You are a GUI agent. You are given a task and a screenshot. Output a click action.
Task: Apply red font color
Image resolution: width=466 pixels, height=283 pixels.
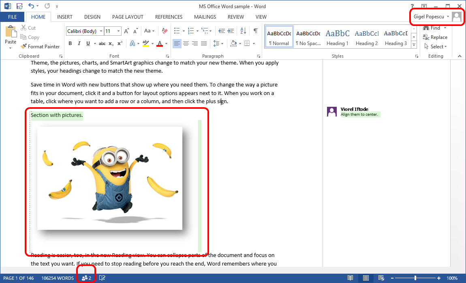(x=160, y=43)
